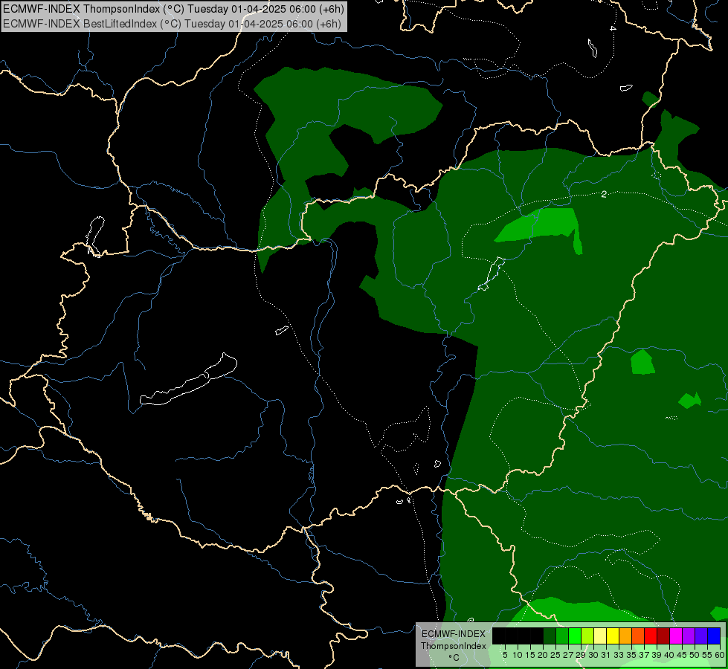Click the legend scale value 35

tap(632, 655)
